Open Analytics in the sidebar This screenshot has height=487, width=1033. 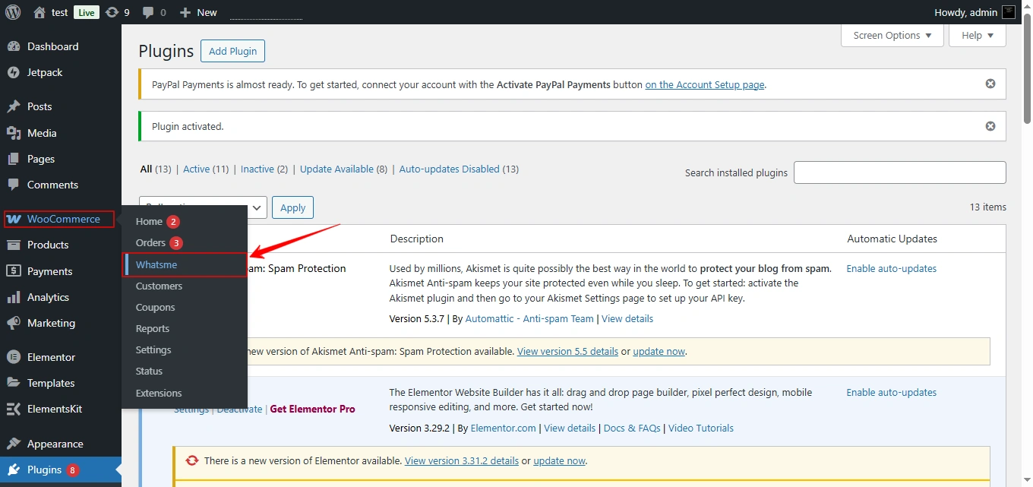pyautogui.click(x=48, y=297)
